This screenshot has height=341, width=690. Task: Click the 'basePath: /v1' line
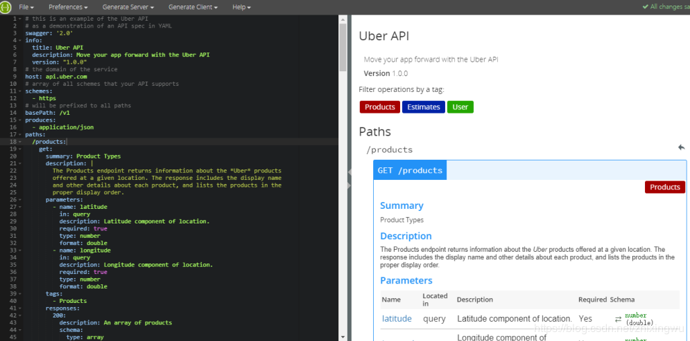[x=48, y=113]
